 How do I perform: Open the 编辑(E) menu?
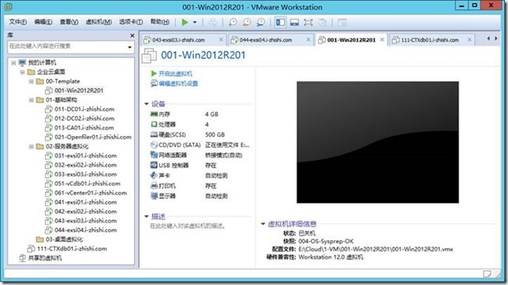(x=43, y=22)
